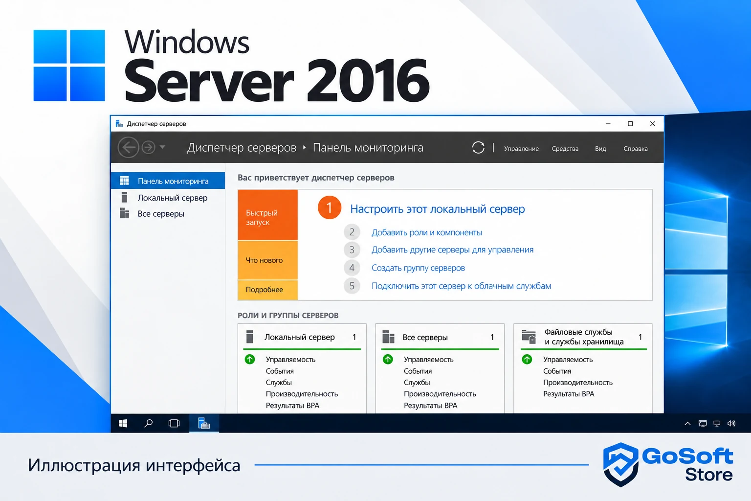Click the forward navigation arrow
The width and height of the screenshot is (751, 501).
click(148, 147)
